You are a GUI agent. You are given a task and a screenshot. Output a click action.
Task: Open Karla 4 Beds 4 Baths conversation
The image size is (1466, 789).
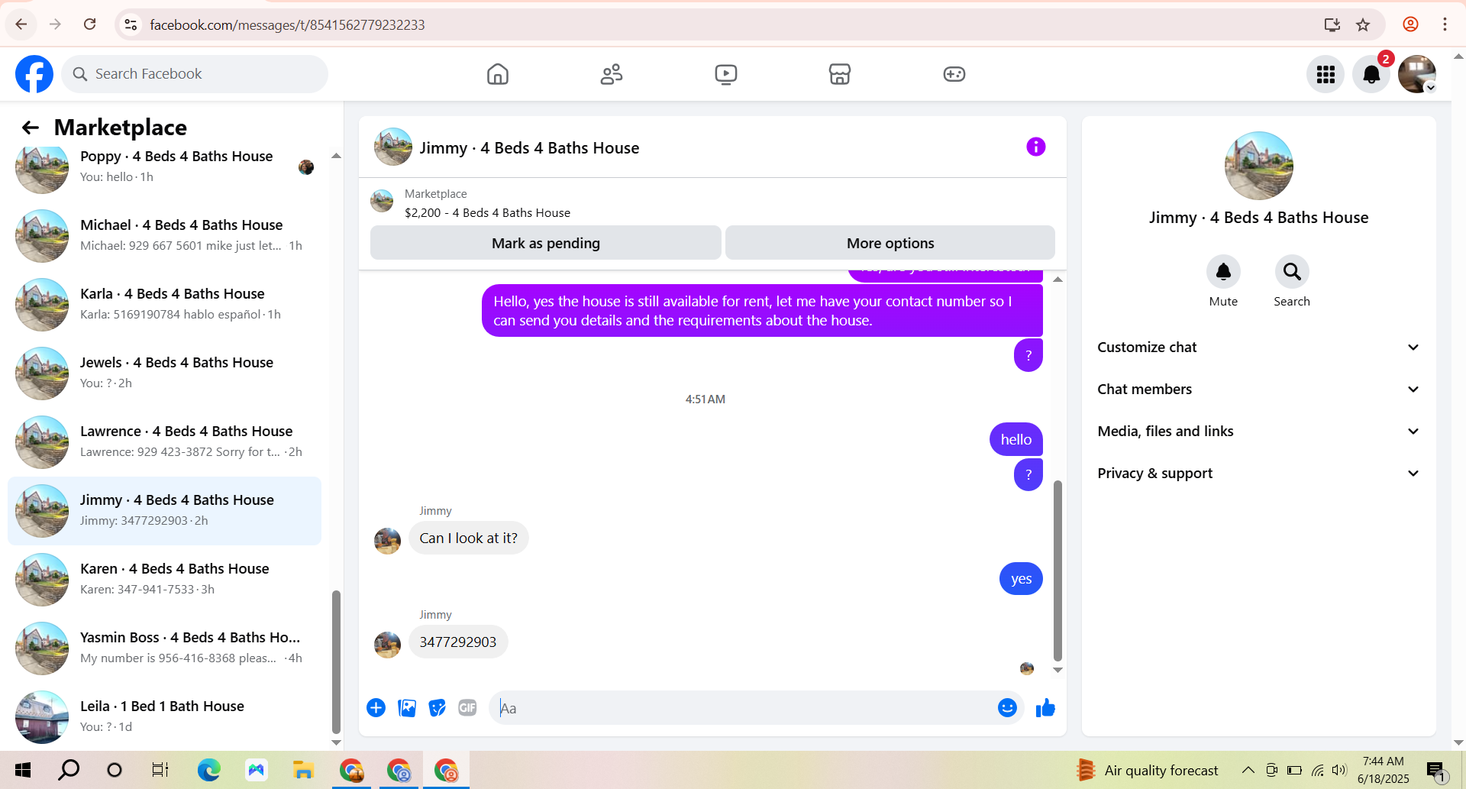[x=164, y=305]
